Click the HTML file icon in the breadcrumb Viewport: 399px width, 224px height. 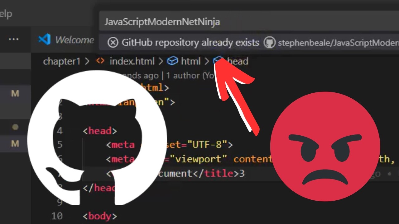tap(100, 61)
